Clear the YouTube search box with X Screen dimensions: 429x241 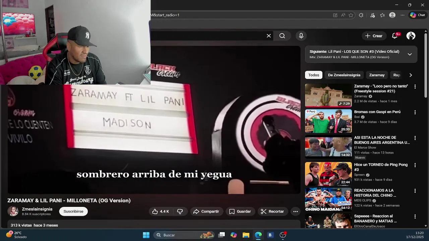[x=269, y=36]
